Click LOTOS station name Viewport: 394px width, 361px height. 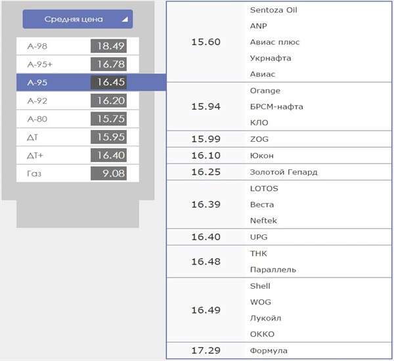pos(264,188)
